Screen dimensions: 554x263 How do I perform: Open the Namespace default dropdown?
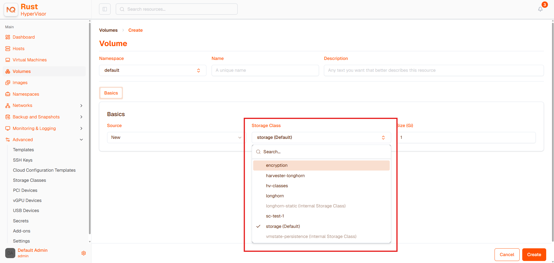tap(153, 70)
